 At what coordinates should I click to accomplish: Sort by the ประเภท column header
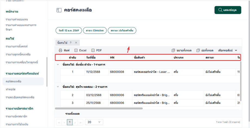(188, 58)
